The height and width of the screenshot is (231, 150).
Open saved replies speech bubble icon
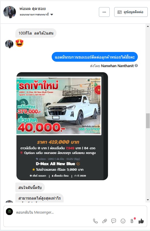[113, 221]
